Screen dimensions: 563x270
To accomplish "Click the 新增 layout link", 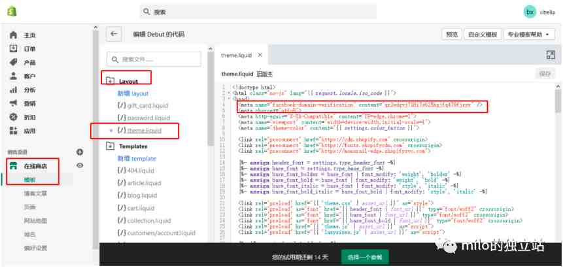I will coord(133,93).
